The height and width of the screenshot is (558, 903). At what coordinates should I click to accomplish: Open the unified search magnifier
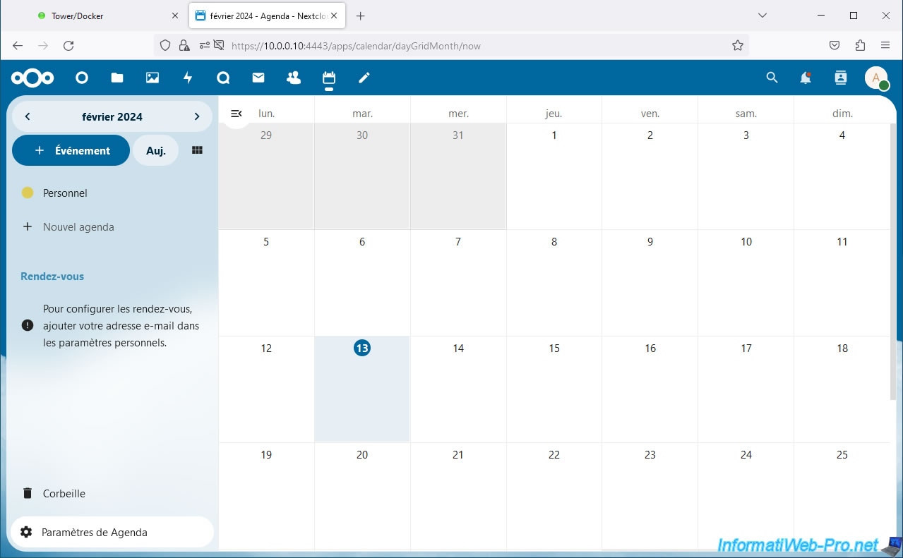coord(772,78)
